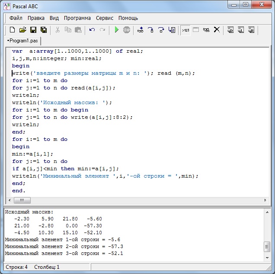This screenshot has width=275, height=274.
Task: Click the editor scroll left arrow
Action: (x=10, y=200)
